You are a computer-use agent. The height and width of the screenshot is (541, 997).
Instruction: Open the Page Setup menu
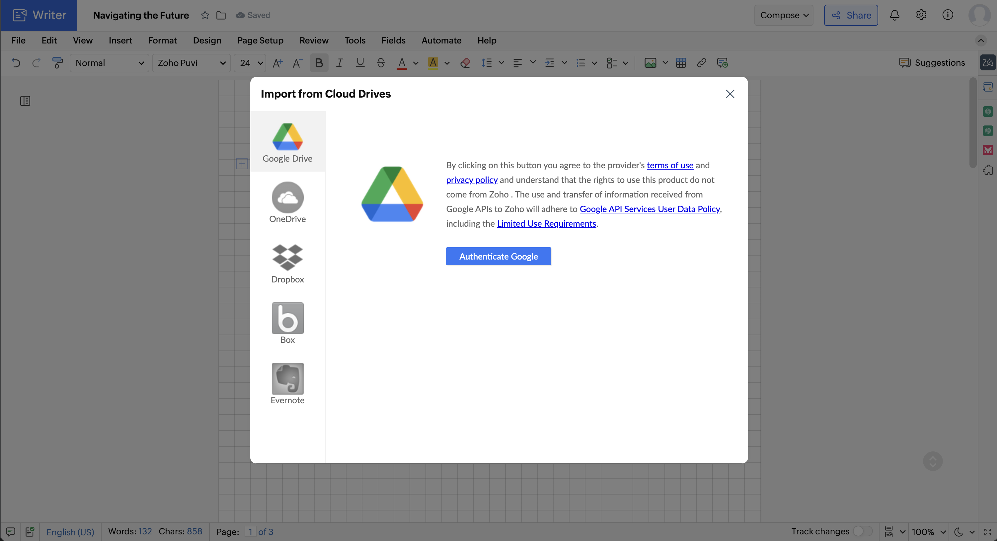point(260,40)
